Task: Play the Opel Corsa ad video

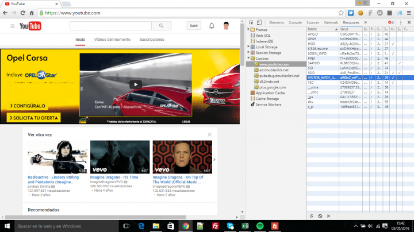Action: 136,84
